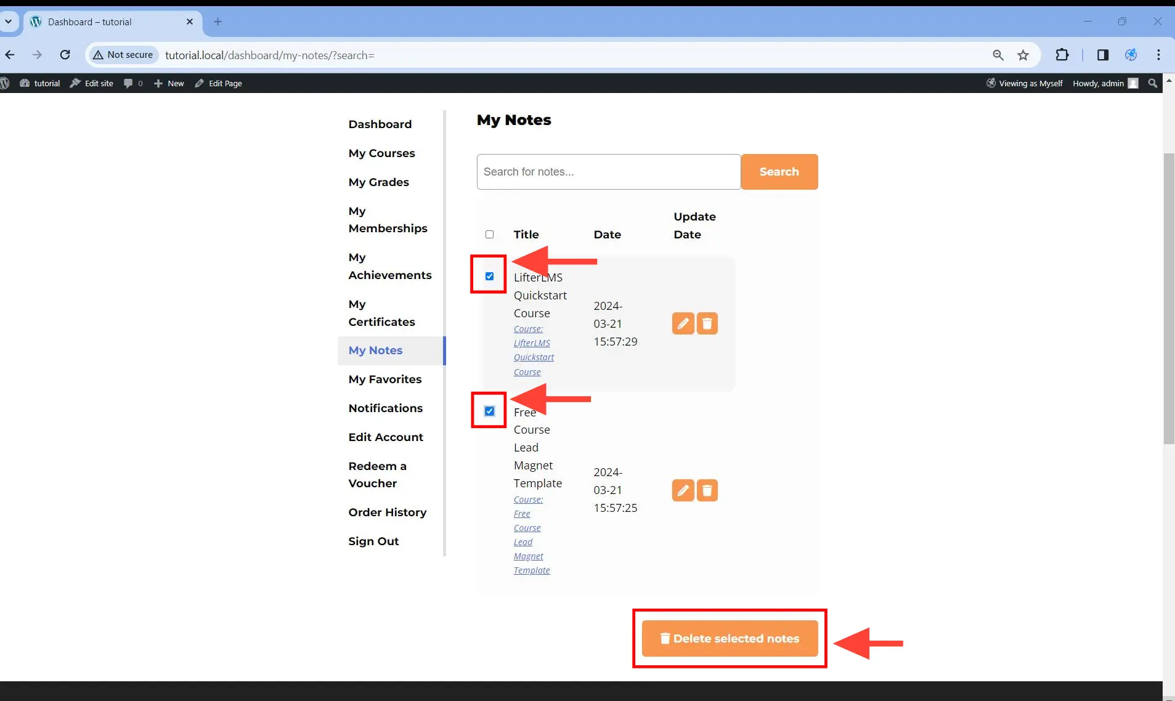Bookmark this page with star icon
The height and width of the screenshot is (701, 1175).
pyautogui.click(x=1023, y=55)
